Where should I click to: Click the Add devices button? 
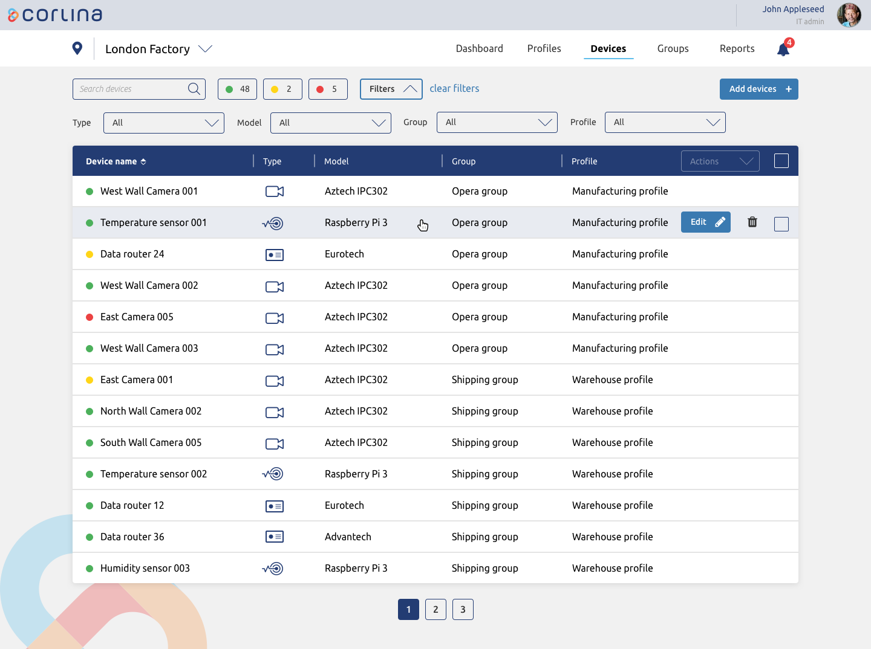pos(759,89)
